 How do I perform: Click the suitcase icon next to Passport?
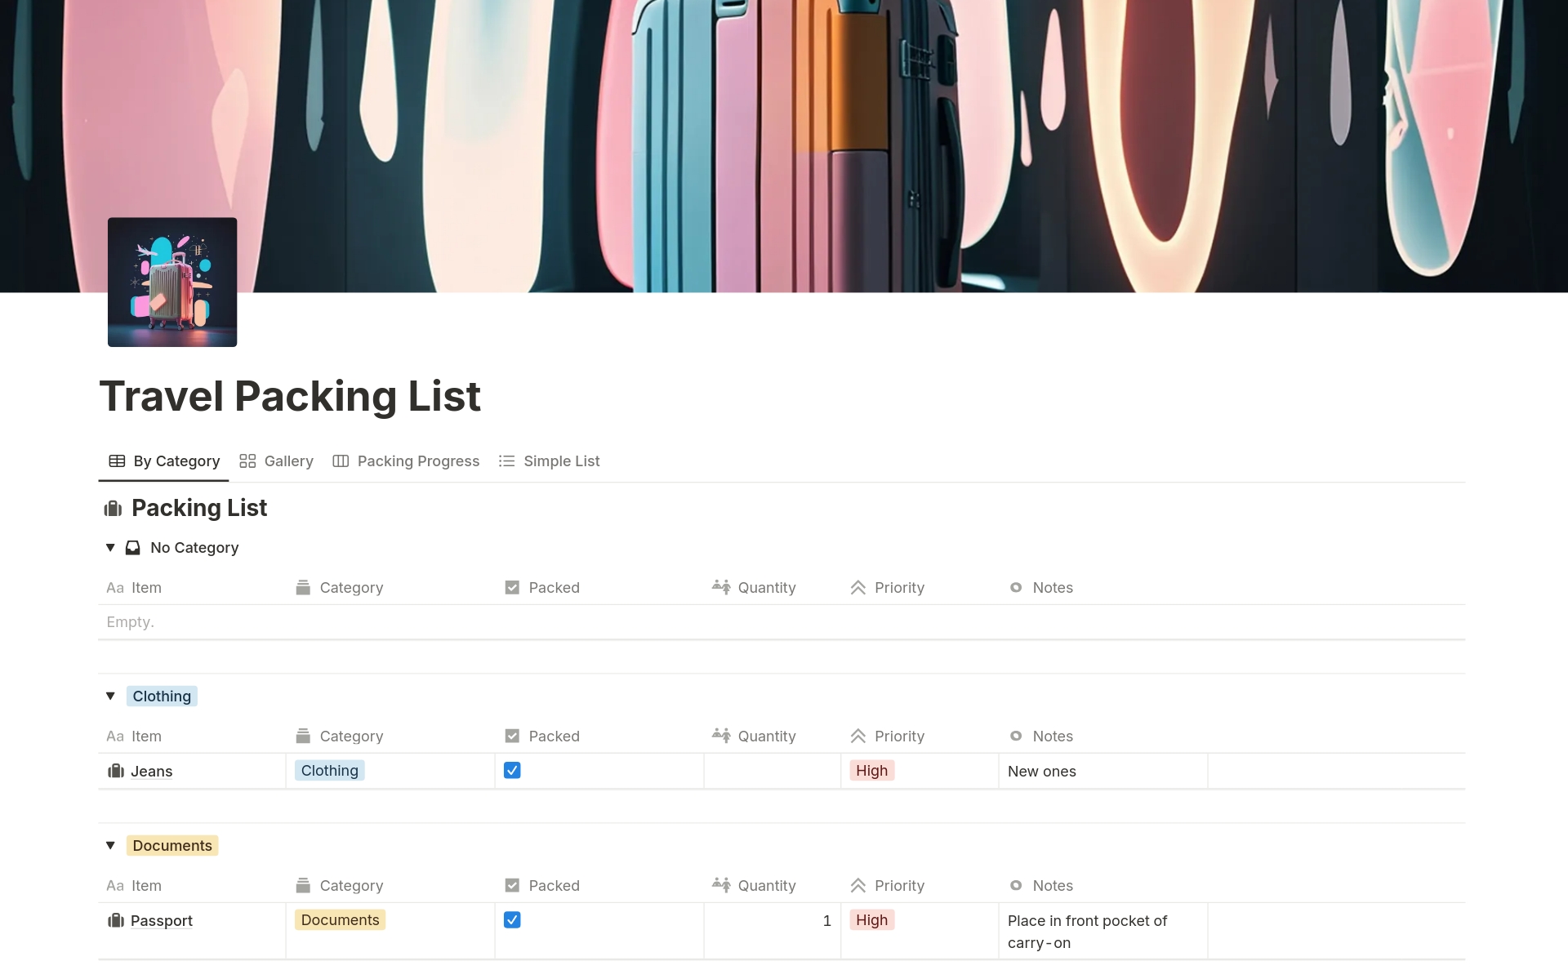click(116, 920)
